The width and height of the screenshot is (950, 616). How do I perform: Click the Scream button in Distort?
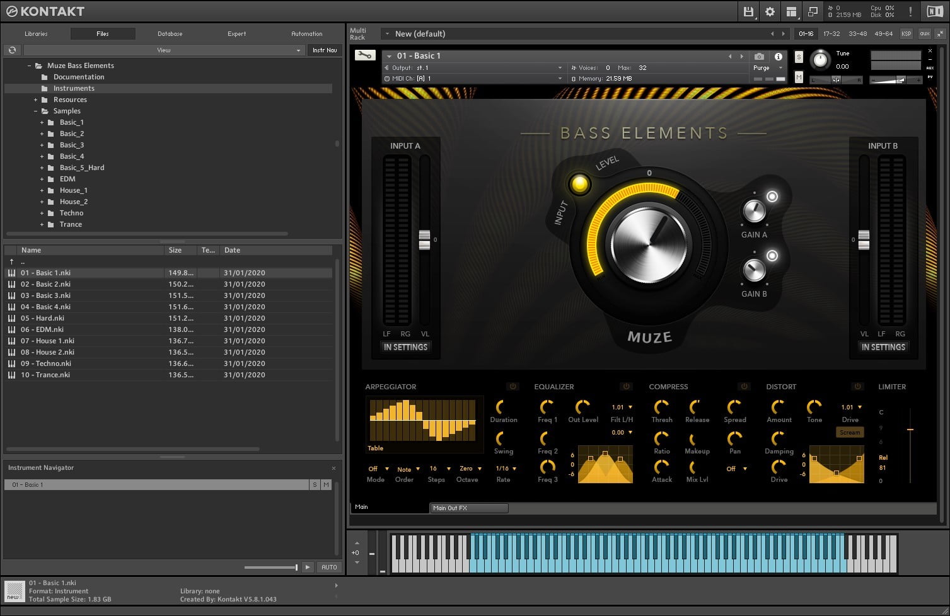pos(849,433)
